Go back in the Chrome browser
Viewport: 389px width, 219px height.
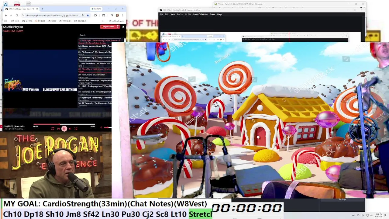click(6, 15)
